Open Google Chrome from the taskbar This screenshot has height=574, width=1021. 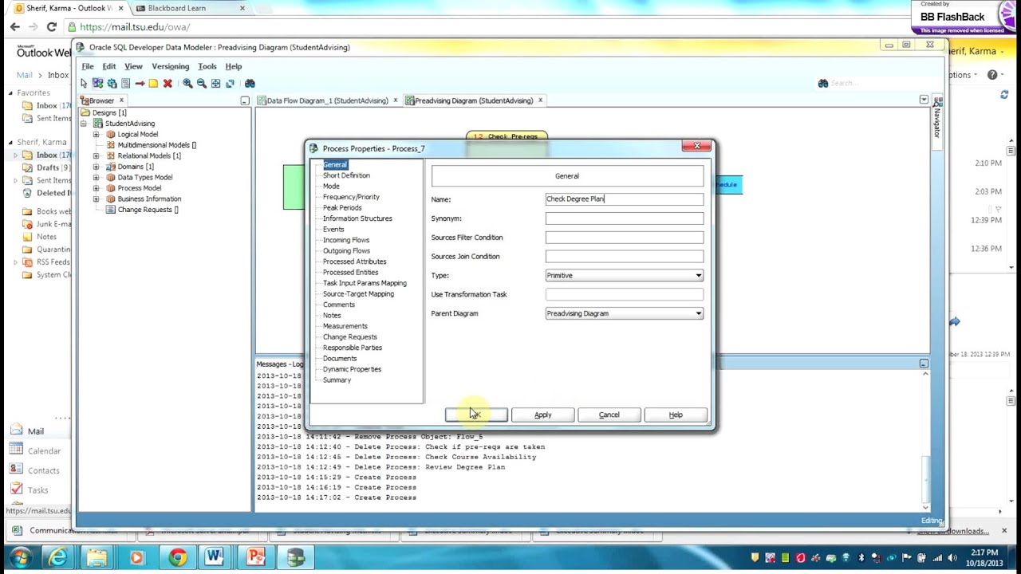[x=177, y=557]
